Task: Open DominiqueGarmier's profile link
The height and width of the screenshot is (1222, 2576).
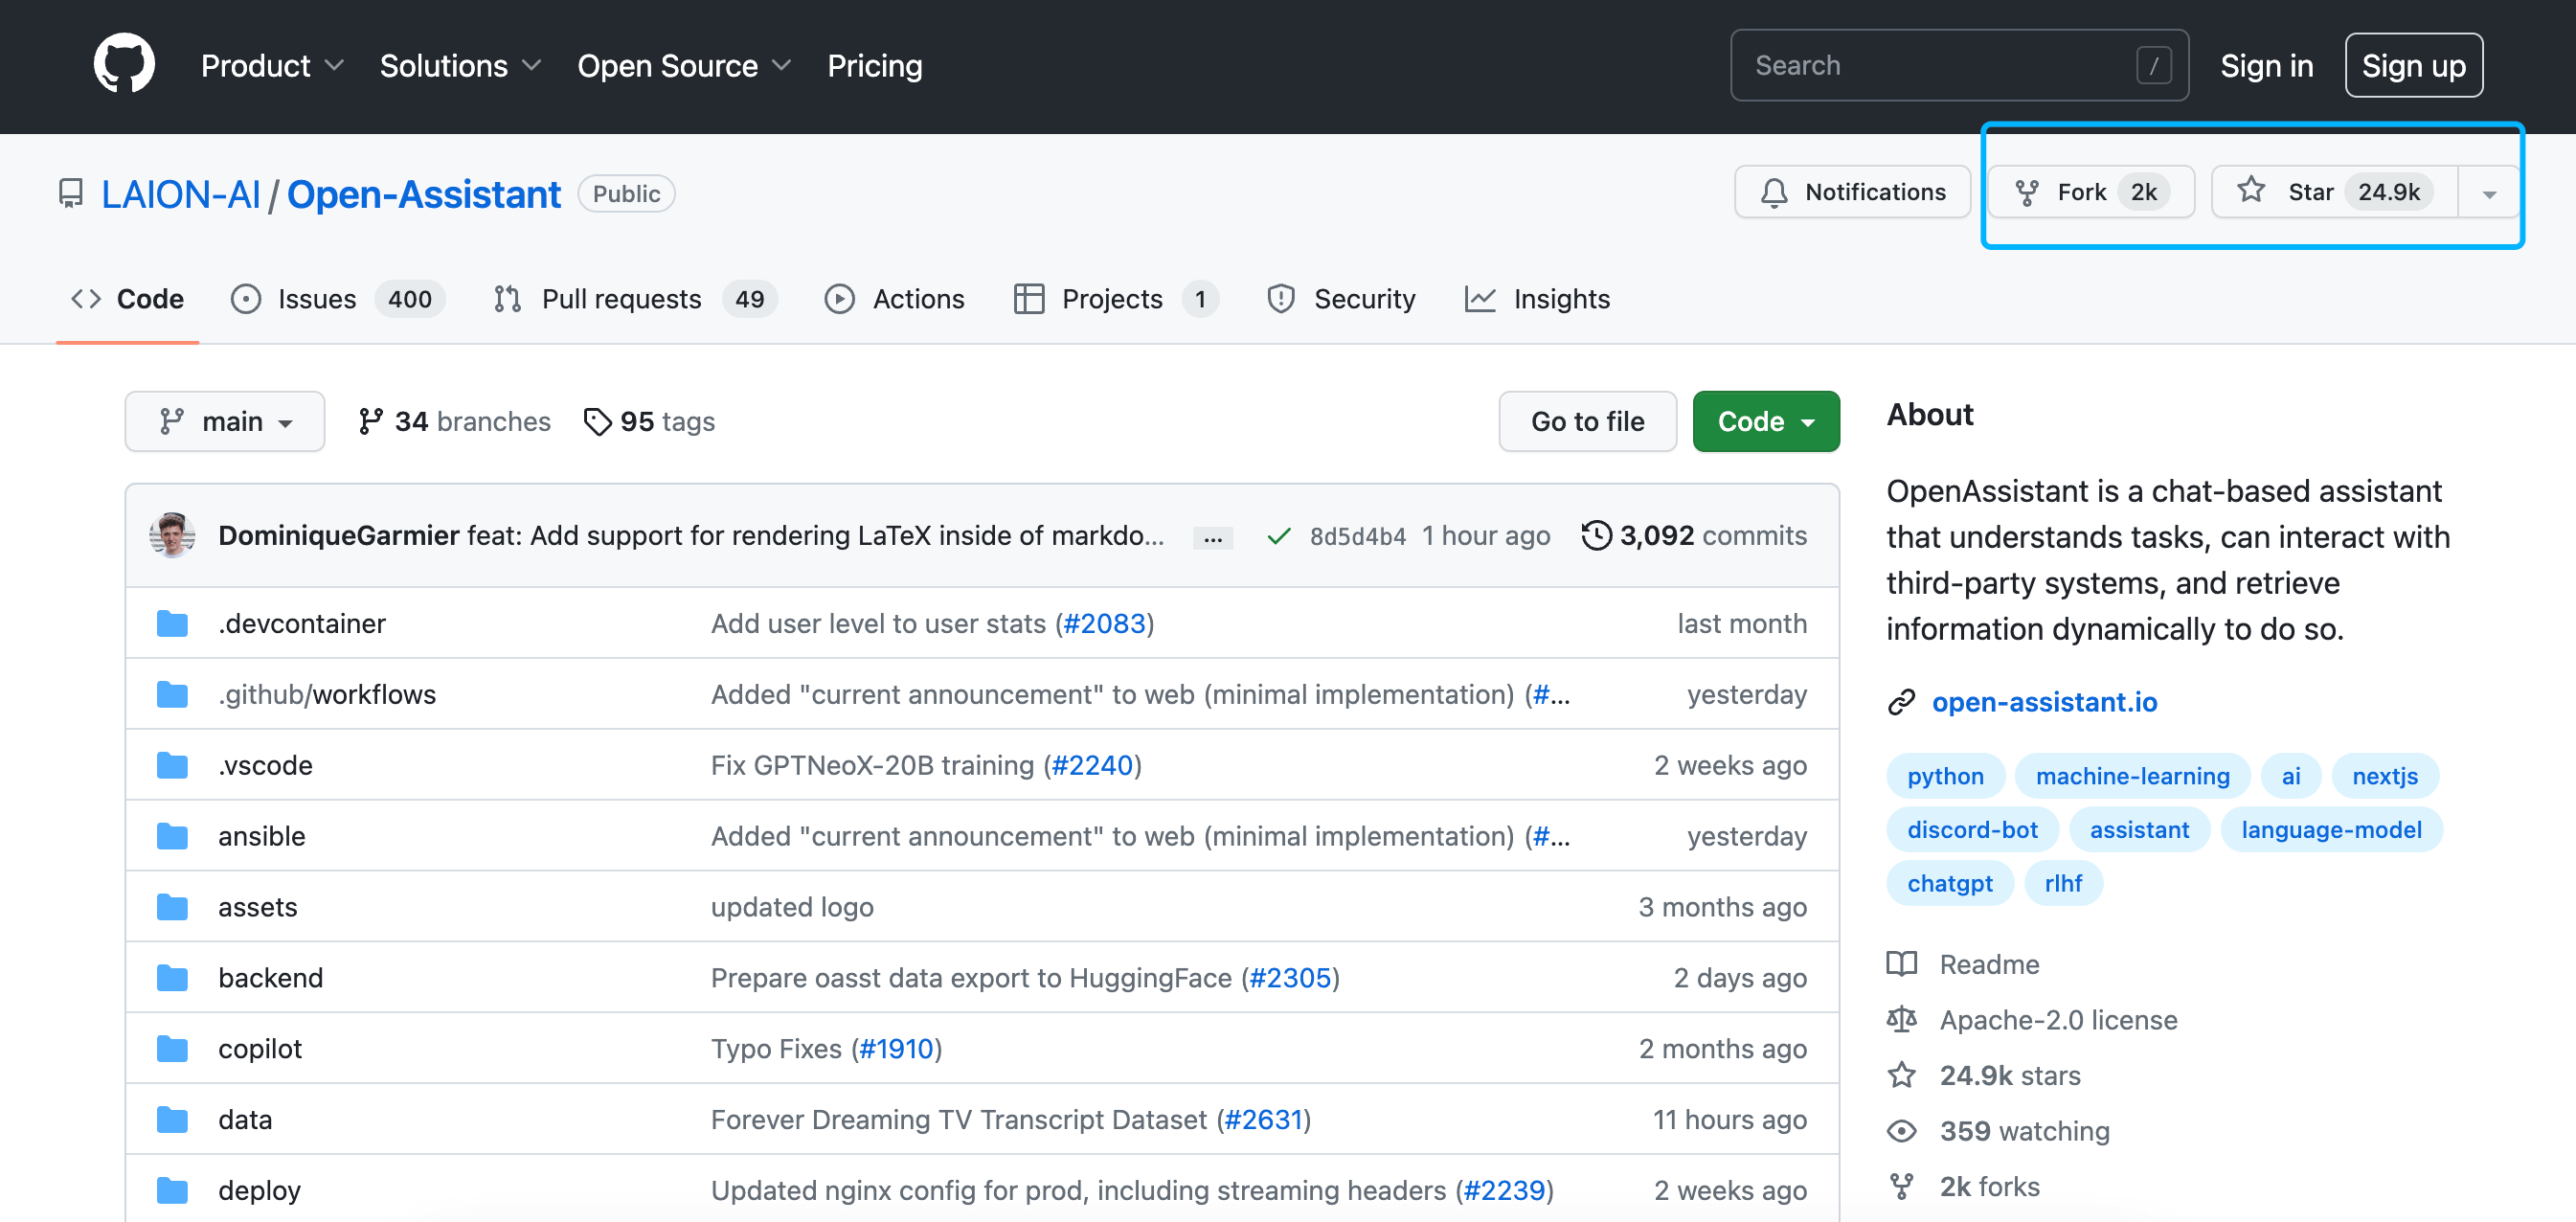Action: point(338,535)
